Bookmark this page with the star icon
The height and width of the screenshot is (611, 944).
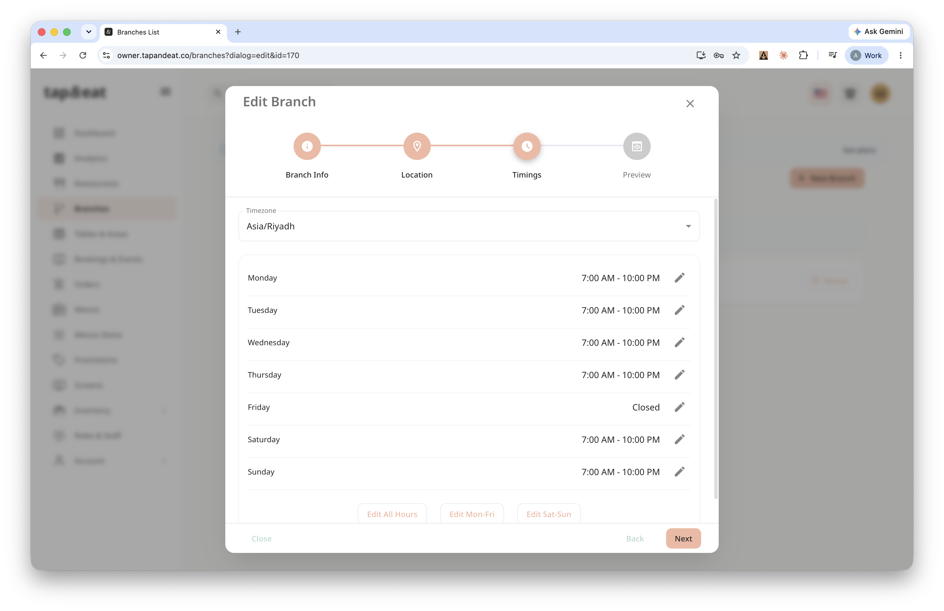(736, 55)
